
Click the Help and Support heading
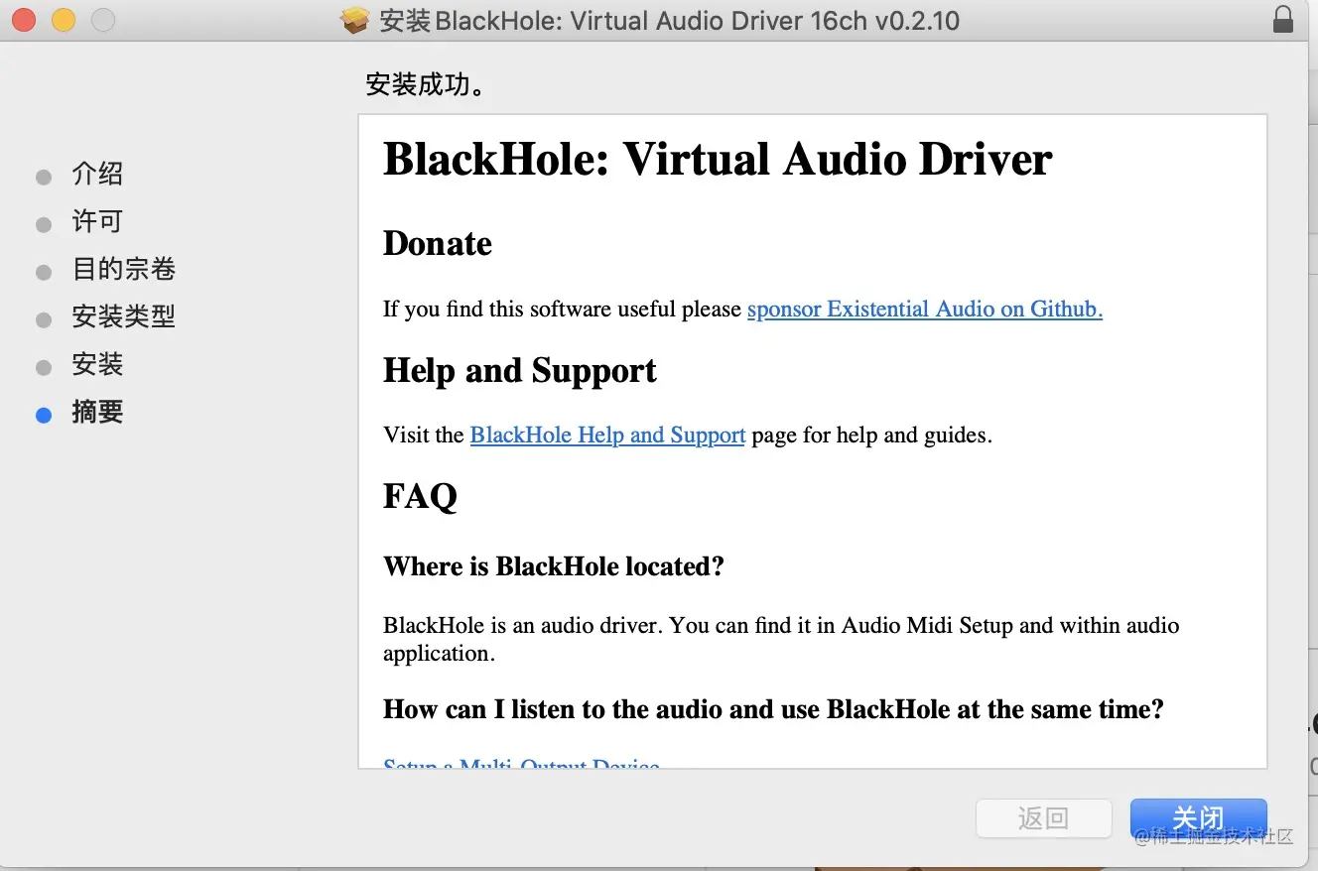[x=520, y=371]
